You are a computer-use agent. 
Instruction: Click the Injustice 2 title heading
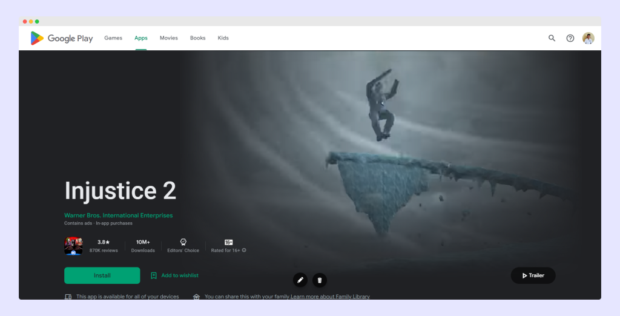click(x=120, y=191)
